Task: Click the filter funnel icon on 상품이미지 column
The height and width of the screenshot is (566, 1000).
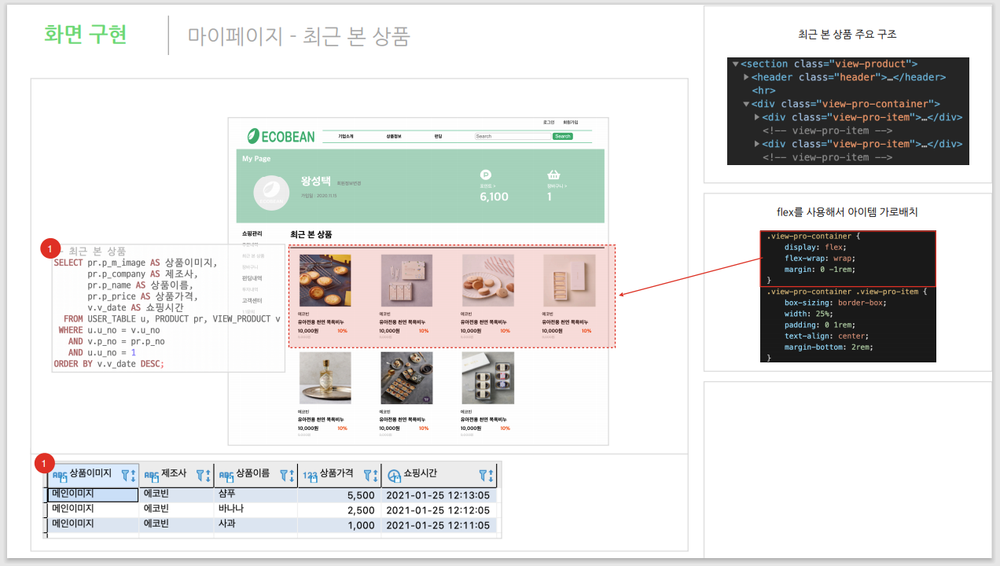Action: pyautogui.click(x=123, y=473)
